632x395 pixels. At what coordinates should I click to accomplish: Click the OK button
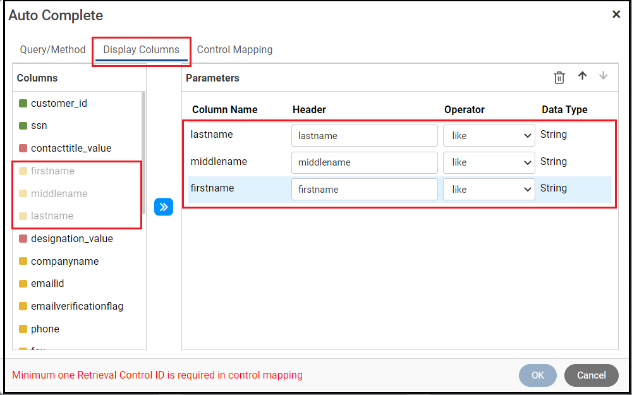tap(538, 375)
